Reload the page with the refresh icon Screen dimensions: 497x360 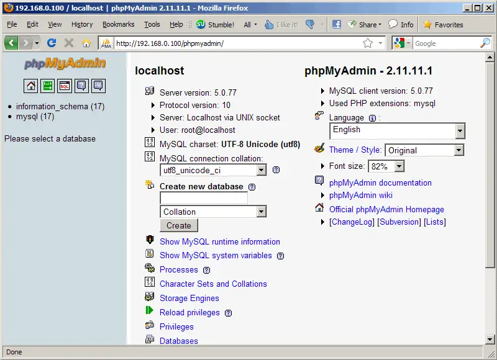[52, 42]
